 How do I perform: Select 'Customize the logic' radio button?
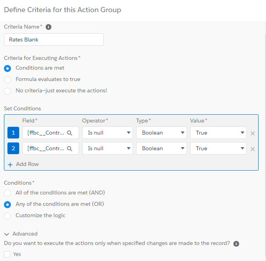7,216
